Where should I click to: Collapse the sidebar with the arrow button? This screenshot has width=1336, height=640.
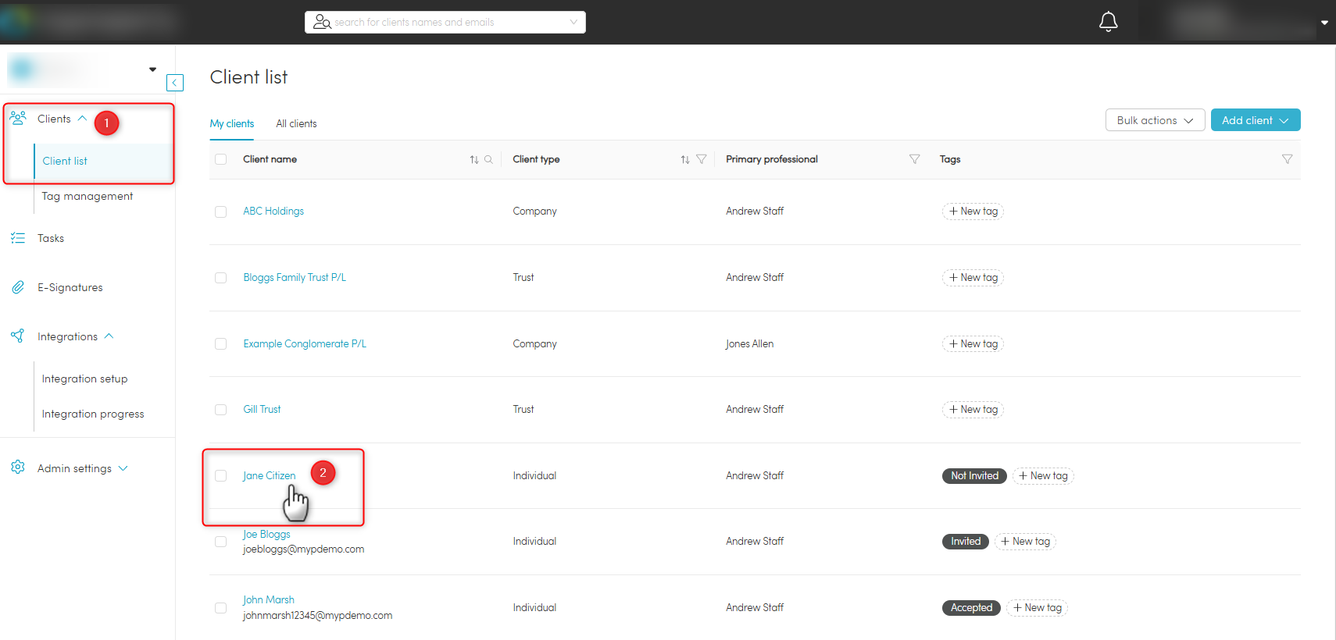[175, 83]
